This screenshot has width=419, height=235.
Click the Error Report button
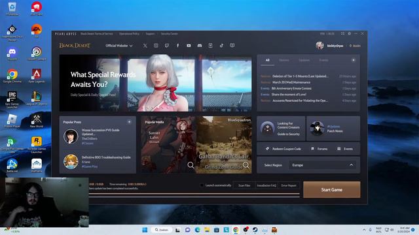pos(289,185)
